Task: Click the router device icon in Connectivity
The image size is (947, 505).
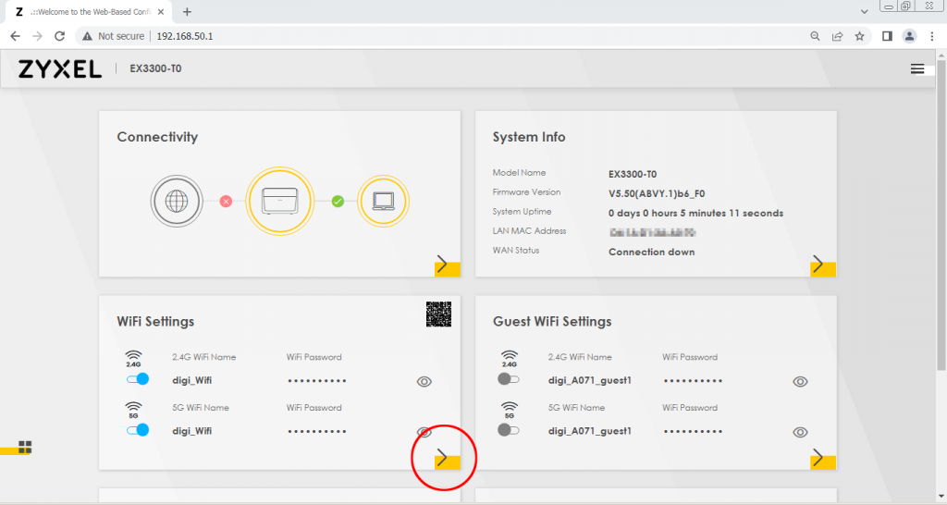Action: [x=281, y=201]
